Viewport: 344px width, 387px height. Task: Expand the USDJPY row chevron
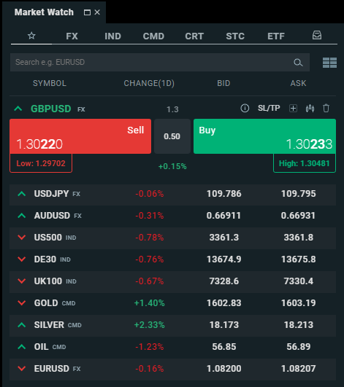click(22, 194)
